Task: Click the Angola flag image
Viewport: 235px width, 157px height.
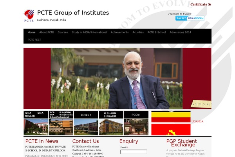Action: [x=171, y=130]
